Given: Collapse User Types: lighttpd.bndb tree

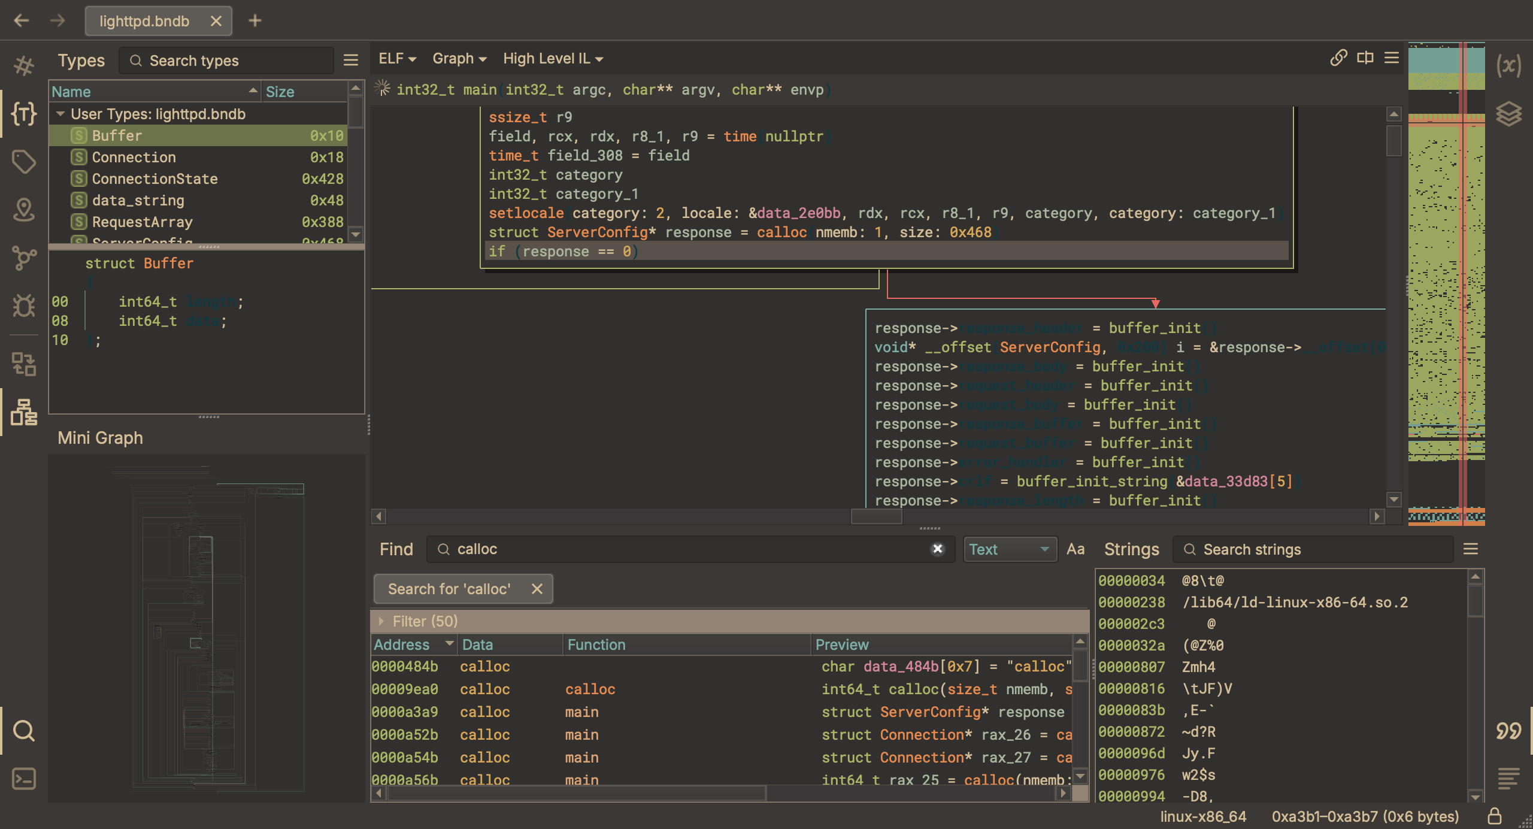Looking at the screenshot, I should [x=60, y=114].
